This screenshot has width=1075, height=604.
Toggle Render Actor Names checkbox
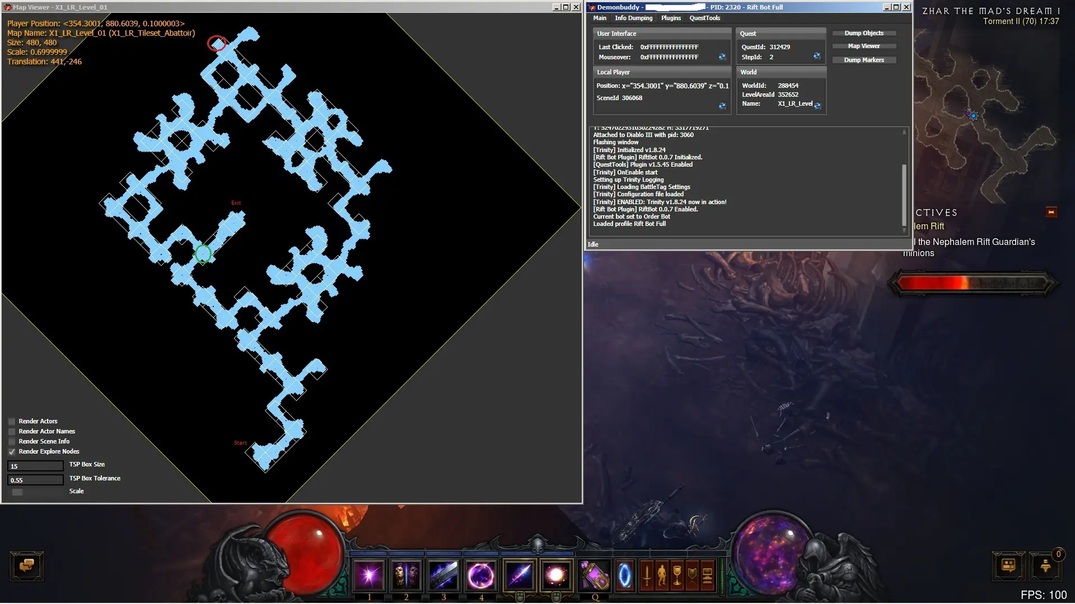point(12,432)
